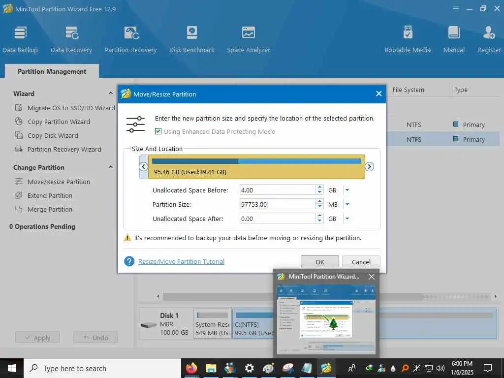The width and height of the screenshot is (504, 378).
Task: Select the highlighted NTFS Primary row
Action: point(443,139)
